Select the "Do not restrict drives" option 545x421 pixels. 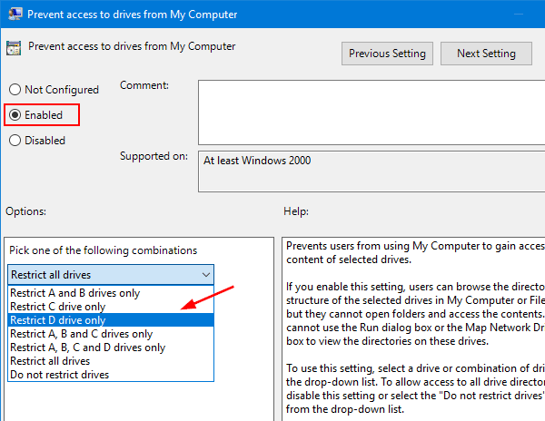(59, 375)
